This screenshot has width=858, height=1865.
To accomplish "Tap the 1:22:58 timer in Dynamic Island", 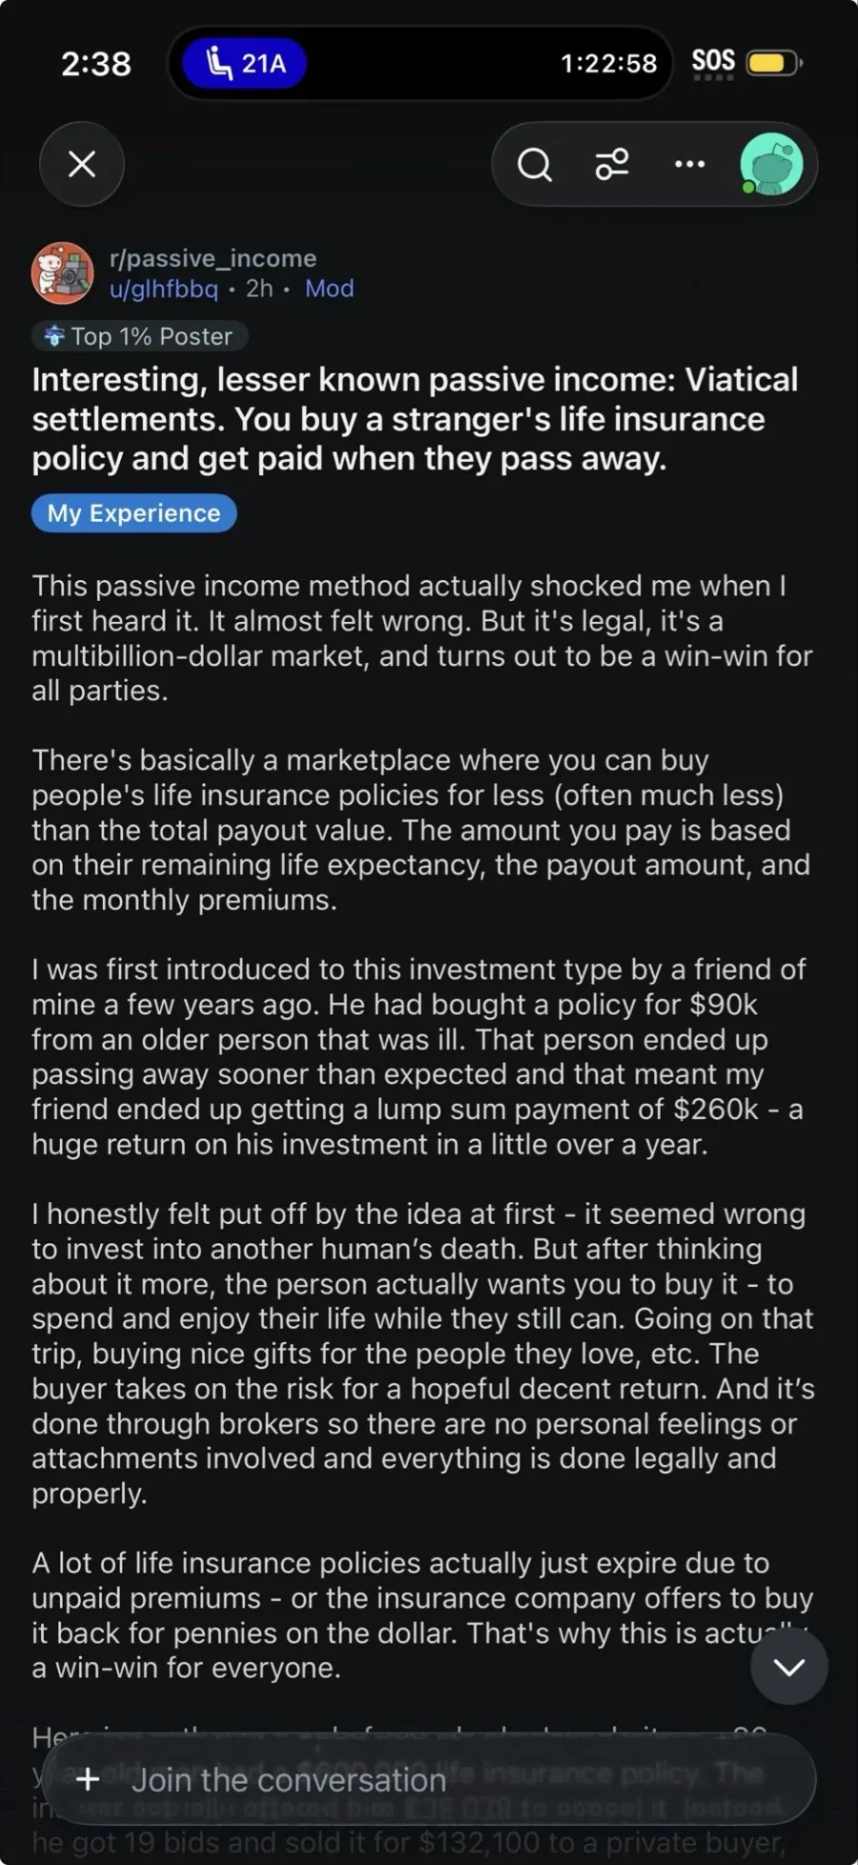I will click(608, 63).
